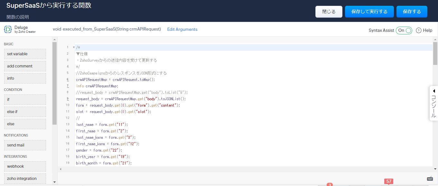This screenshot has height=186, width=438.
Task: Click the 閉じる button
Action: point(329,12)
